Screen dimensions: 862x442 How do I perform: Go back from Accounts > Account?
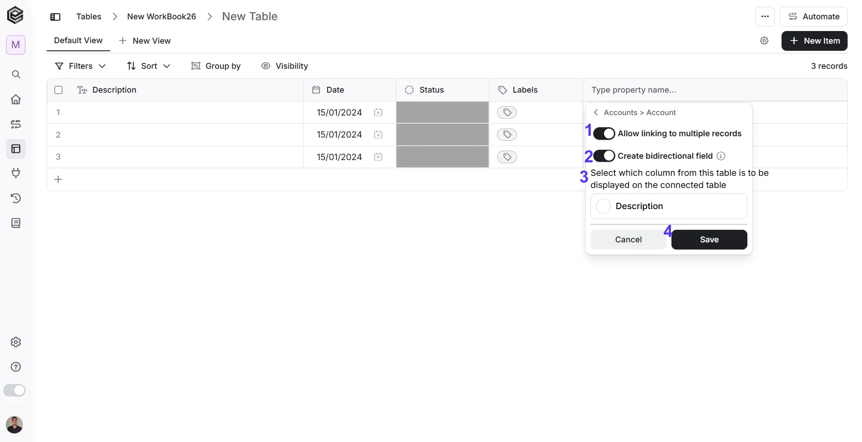tap(596, 112)
